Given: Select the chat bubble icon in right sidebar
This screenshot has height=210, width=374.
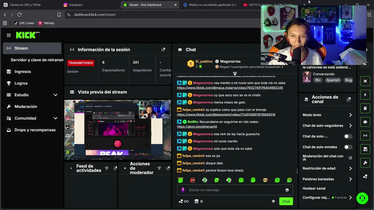Looking at the screenshot, I should pos(365,122).
